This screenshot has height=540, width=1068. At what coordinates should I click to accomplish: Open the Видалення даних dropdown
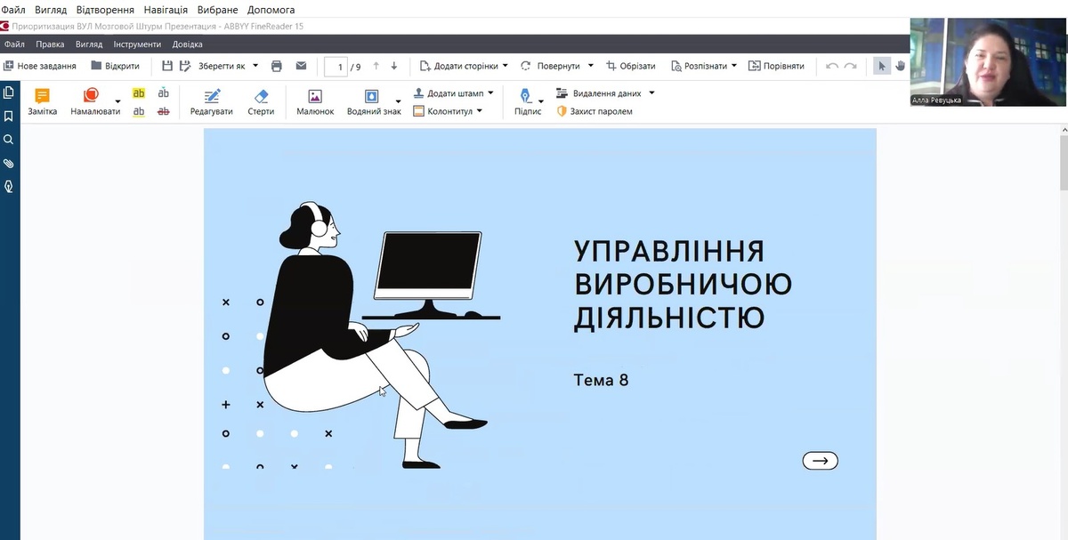click(651, 93)
